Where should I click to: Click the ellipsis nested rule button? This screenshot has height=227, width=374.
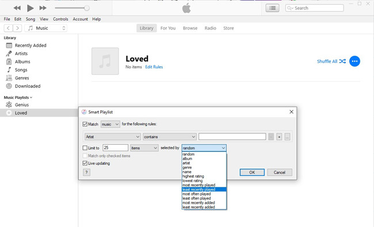click(x=287, y=137)
